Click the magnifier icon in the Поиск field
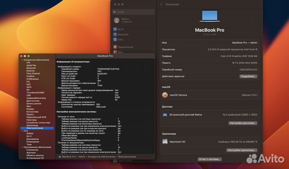Screen dimensions: 289x169 [x=114, y=12]
